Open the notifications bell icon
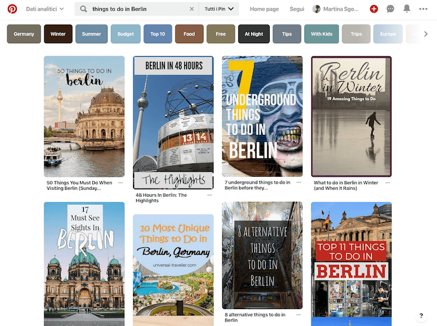 click(x=406, y=9)
